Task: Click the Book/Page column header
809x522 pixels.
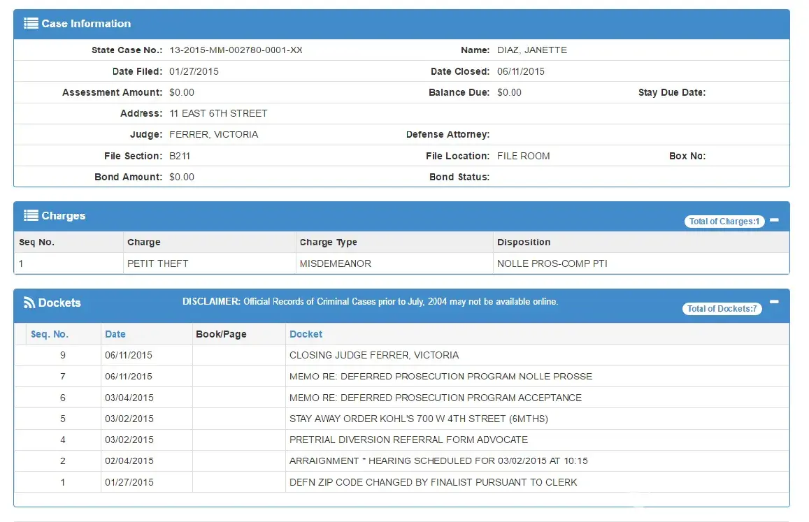Action: 221,334
